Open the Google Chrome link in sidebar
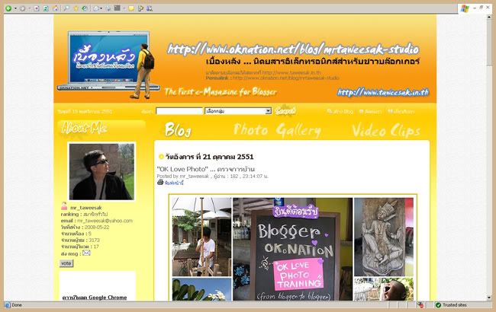The image size is (496, 312). 95,298
